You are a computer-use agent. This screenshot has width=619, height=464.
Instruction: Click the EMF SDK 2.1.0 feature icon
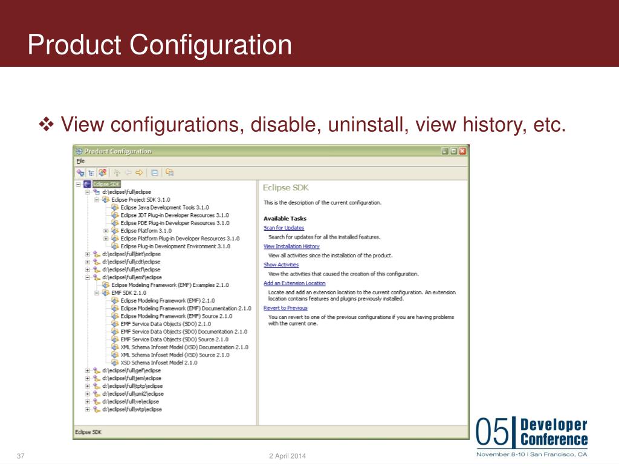106,293
